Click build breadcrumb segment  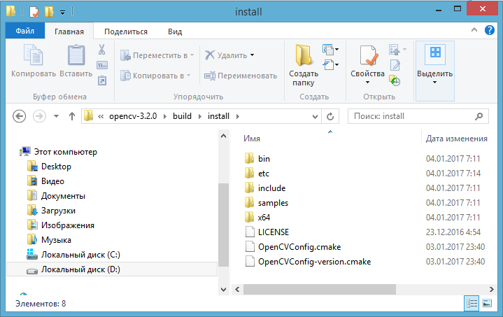(182, 116)
